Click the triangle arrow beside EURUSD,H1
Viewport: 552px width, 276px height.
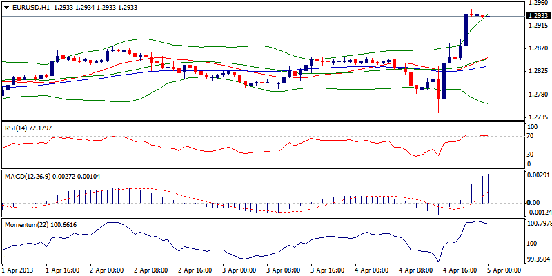point(5,6)
